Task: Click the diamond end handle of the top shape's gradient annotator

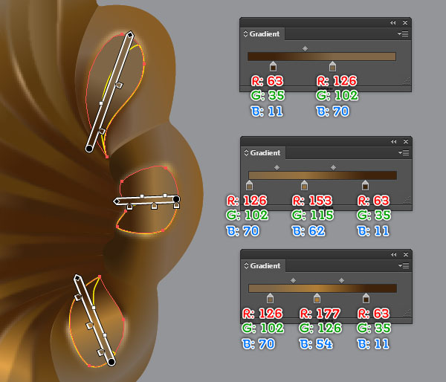Action: tap(130, 35)
